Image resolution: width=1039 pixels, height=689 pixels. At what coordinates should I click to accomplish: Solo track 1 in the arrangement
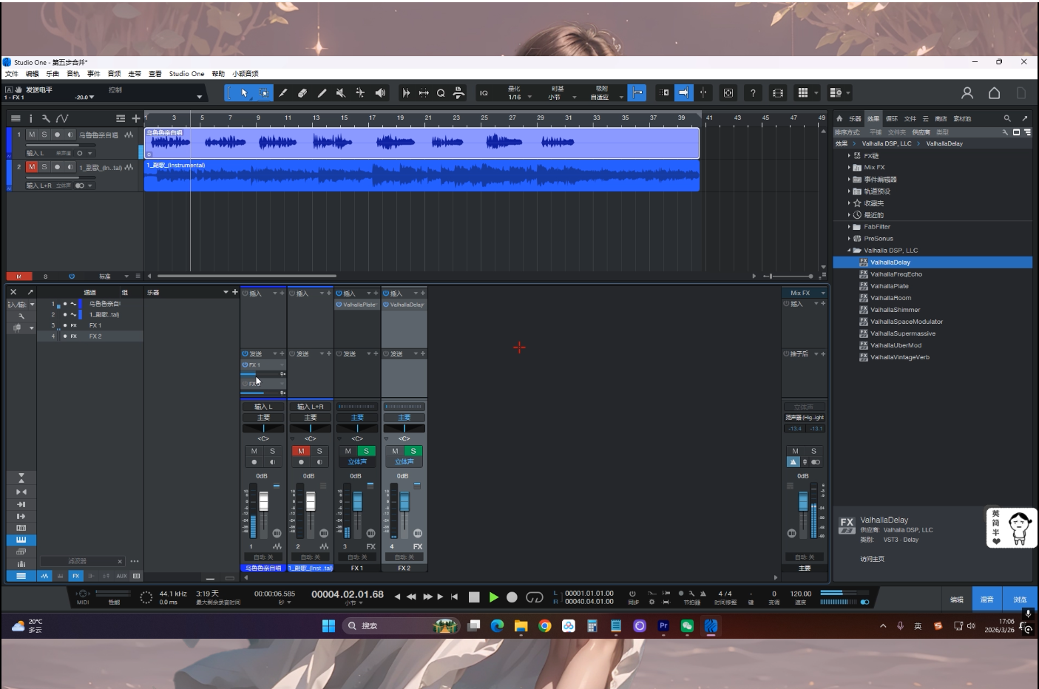(44, 135)
